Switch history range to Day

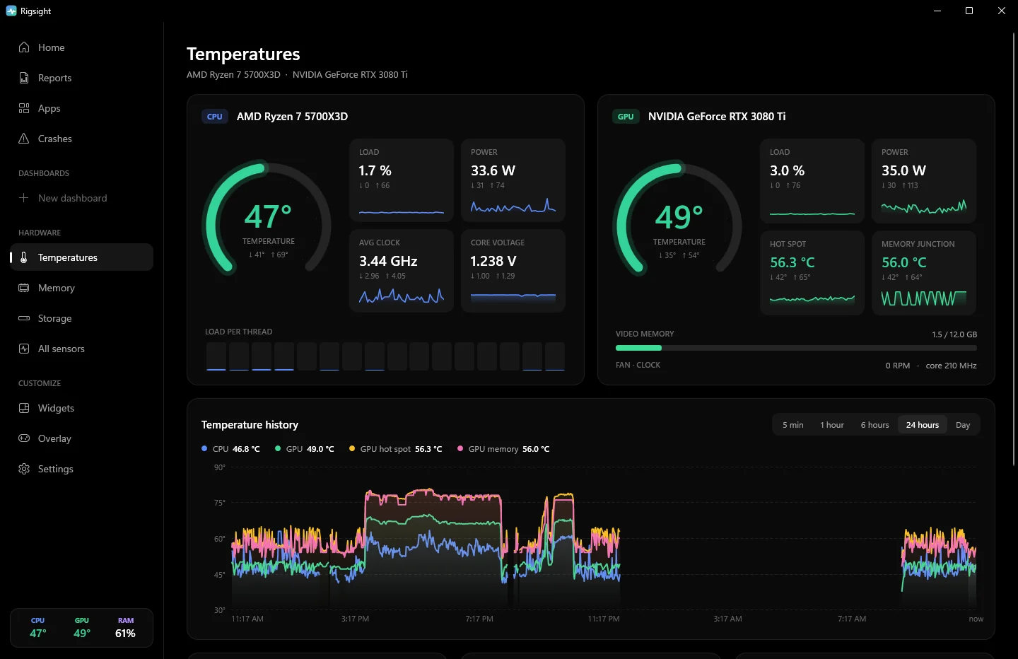(x=963, y=425)
